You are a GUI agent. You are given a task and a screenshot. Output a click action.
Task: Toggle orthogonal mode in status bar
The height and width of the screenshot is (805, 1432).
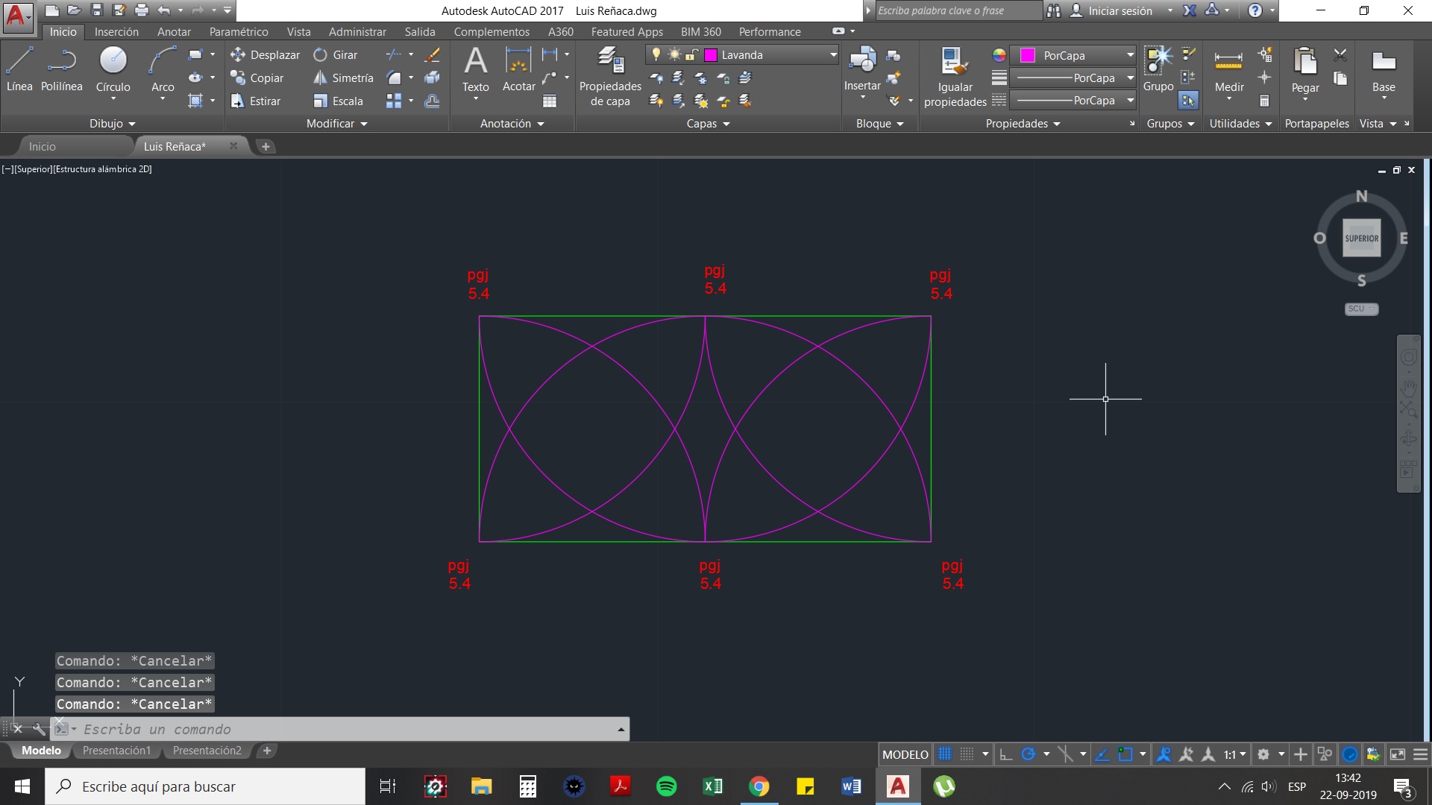tap(1005, 754)
